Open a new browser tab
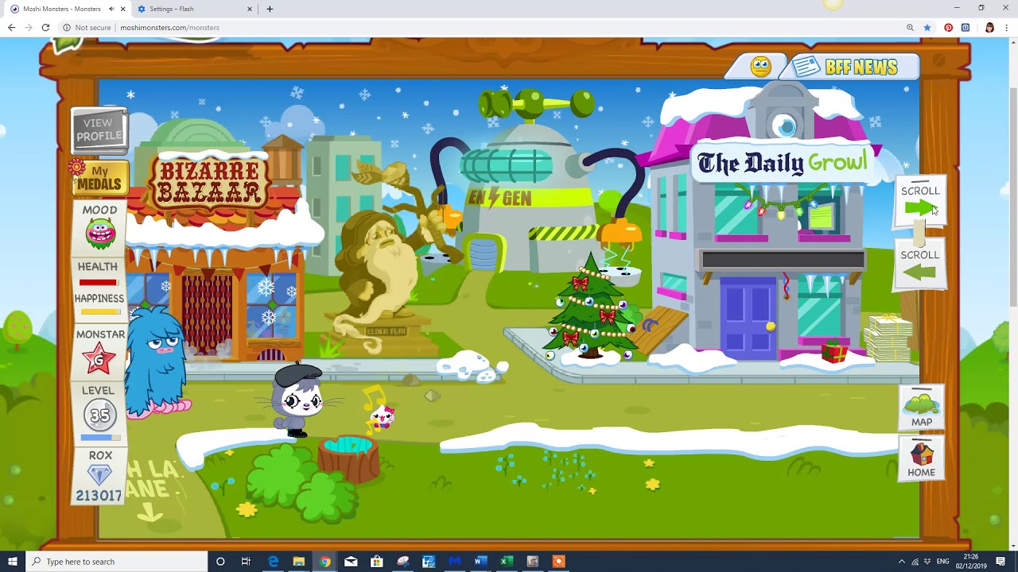This screenshot has width=1018, height=572. click(x=270, y=9)
